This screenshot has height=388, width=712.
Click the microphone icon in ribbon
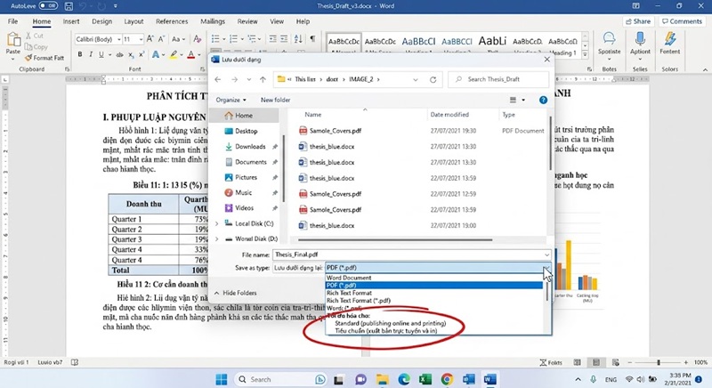coord(640,38)
